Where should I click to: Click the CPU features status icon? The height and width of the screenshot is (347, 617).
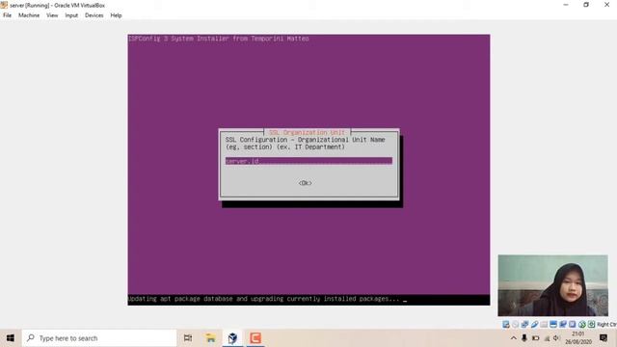572,324
